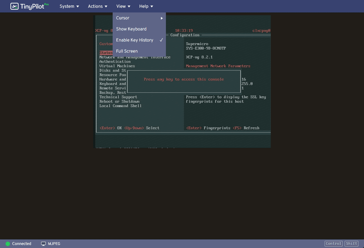
Task: Disable Key History from the View menu
Action: (x=135, y=40)
